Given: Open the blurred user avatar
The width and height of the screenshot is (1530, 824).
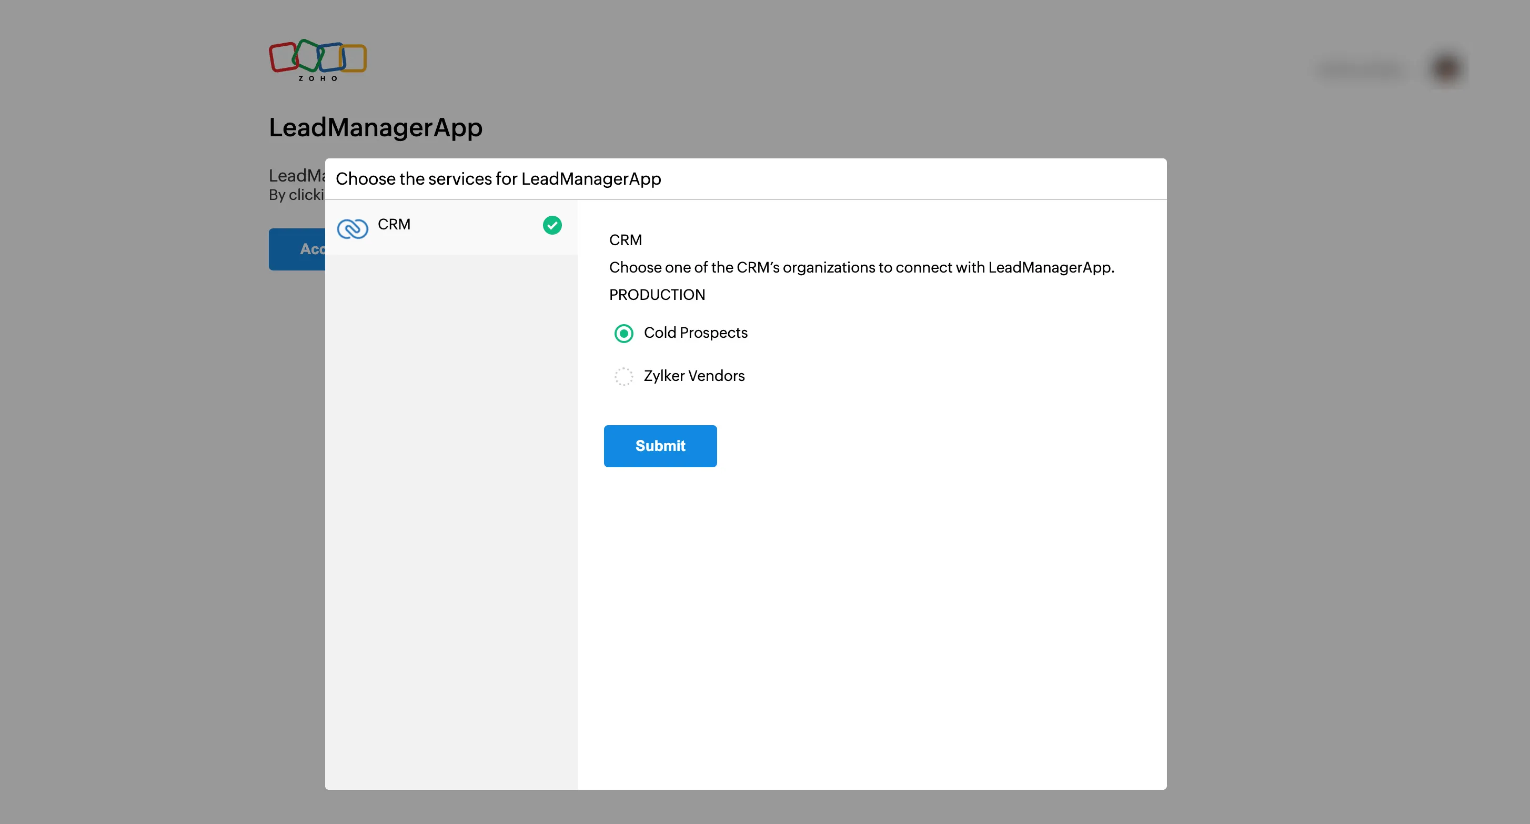Looking at the screenshot, I should click(x=1446, y=68).
